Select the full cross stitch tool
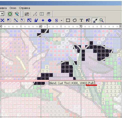Image resolution: width=122 pixels, height=118 pixels. tap(3, 20)
